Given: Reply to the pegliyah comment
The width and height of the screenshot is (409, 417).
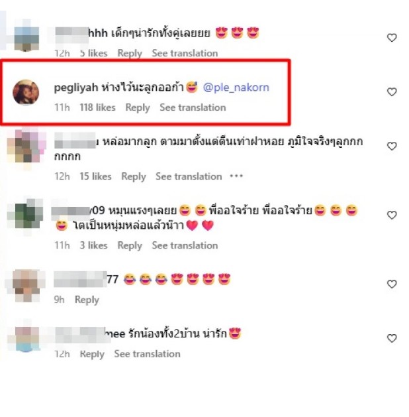Looking at the screenshot, I should [138, 107].
